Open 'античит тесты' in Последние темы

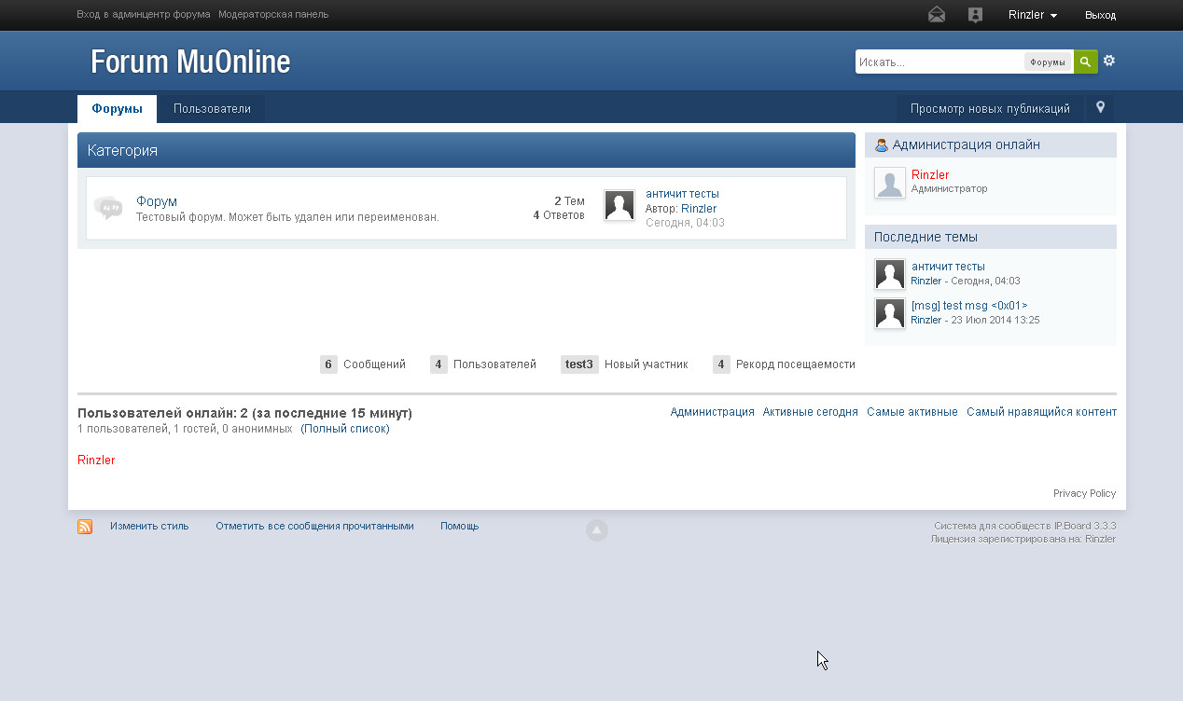point(948,267)
